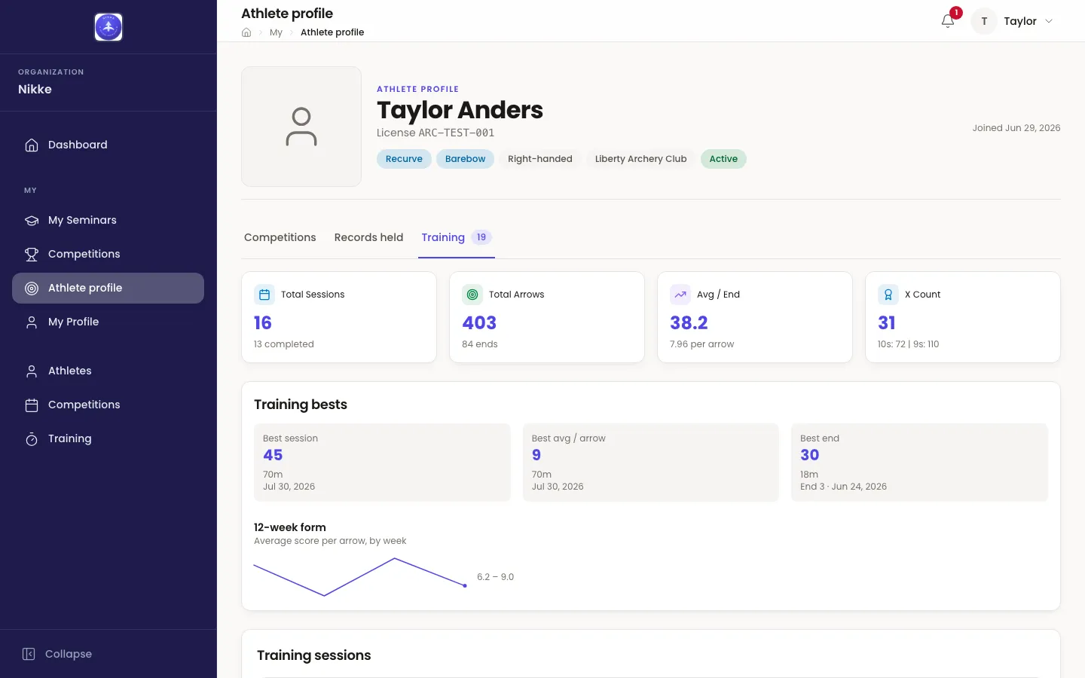Click the Avg / End trend icon
Screen dimensions: 1085x678
[680, 295]
